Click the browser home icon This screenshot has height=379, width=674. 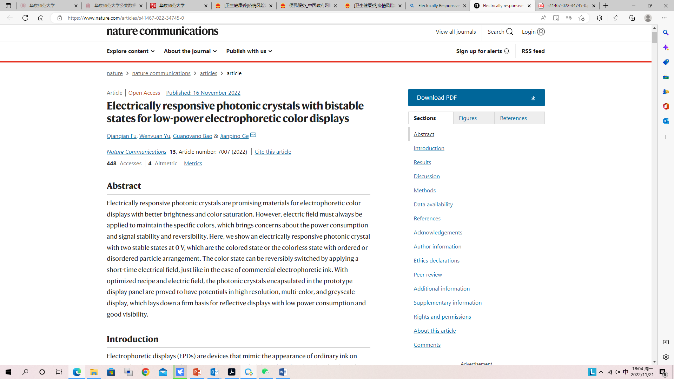pyautogui.click(x=41, y=18)
